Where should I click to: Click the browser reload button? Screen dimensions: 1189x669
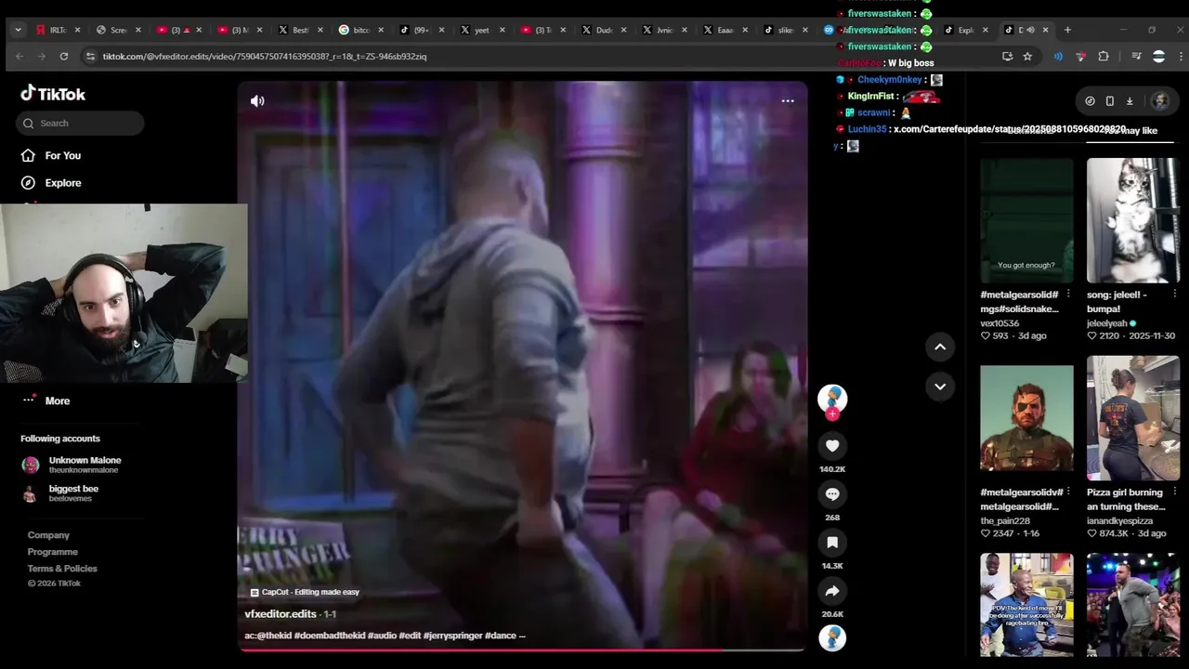click(64, 57)
